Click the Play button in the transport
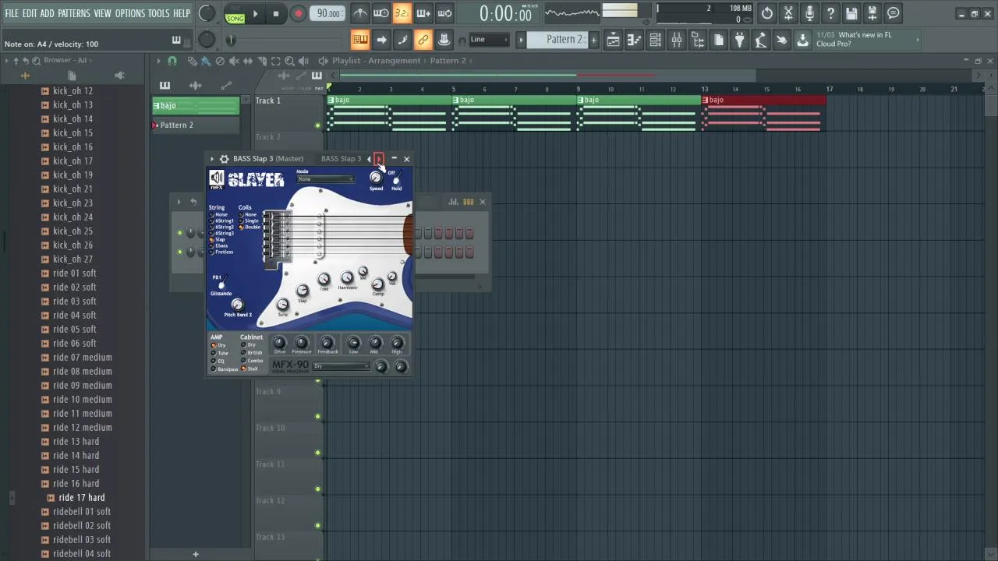998x561 pixels. point(255,13)
